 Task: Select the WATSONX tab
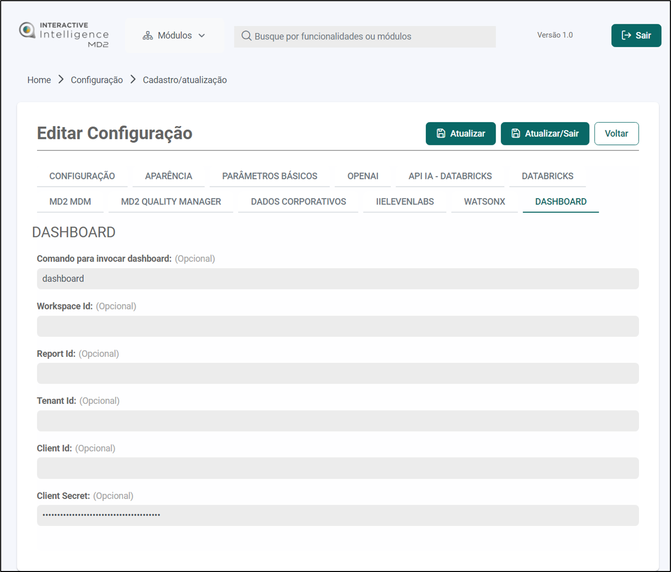click(484, 202)
